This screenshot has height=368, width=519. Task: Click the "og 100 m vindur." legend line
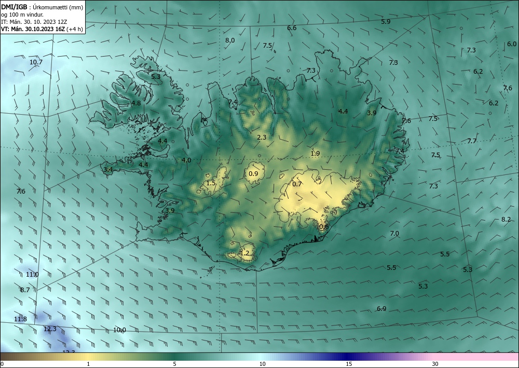pos(22,15)
